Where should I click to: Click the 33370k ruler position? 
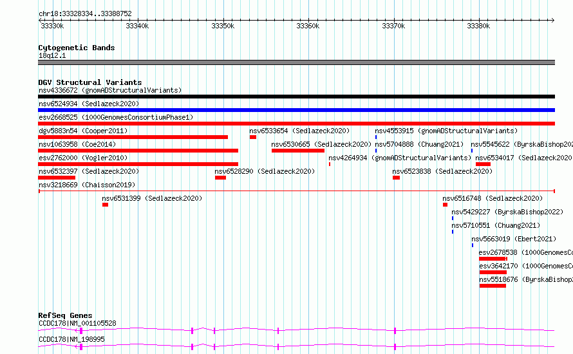pyautogui.click(x=393, y=26)
